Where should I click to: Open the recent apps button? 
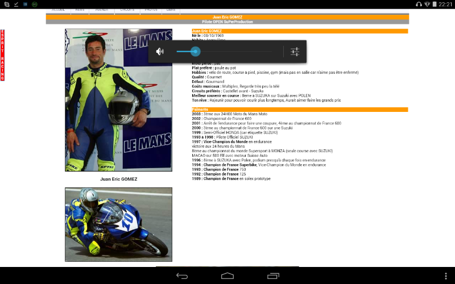click(273, 276)
